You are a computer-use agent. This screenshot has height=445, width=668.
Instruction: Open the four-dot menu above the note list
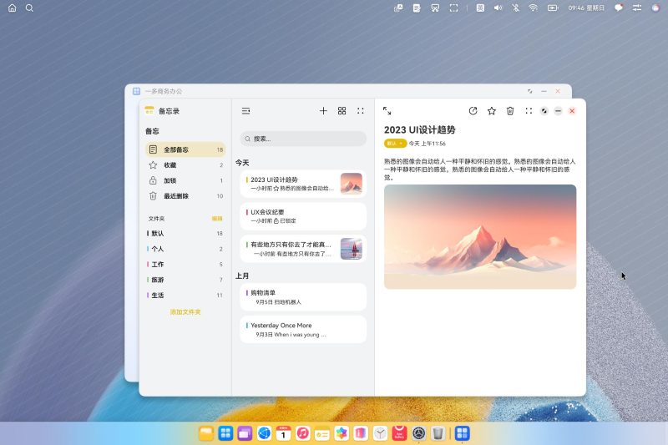(x=361, y=111)
